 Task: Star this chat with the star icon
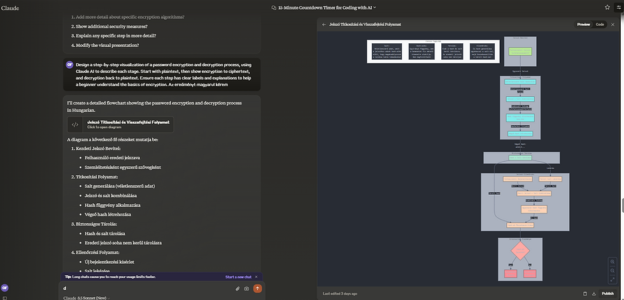(x=607, y=7)
